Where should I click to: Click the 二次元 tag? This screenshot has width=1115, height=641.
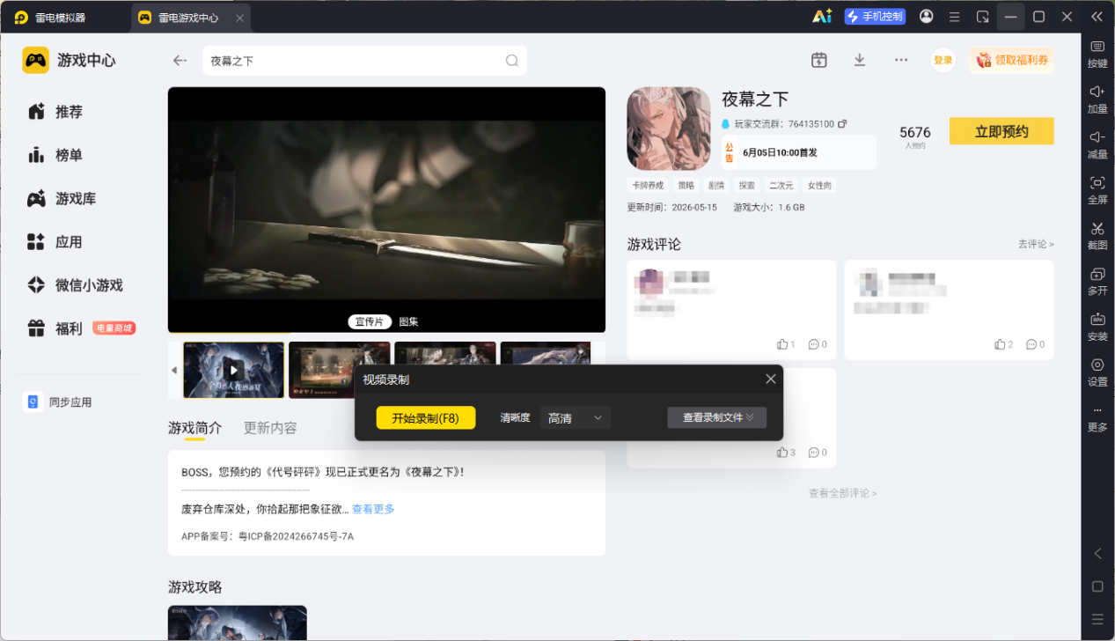click(x=781, y=186)
